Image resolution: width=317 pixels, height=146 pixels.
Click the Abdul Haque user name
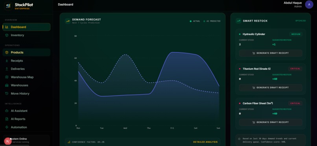point(293,3)
